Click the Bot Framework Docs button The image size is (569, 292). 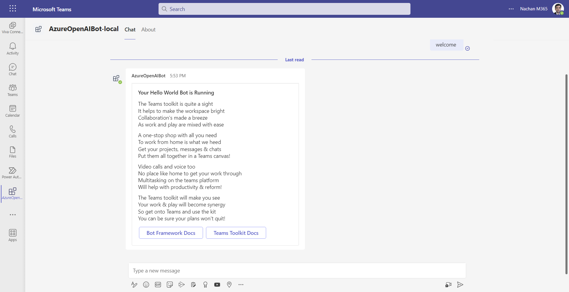click(171, 233)
